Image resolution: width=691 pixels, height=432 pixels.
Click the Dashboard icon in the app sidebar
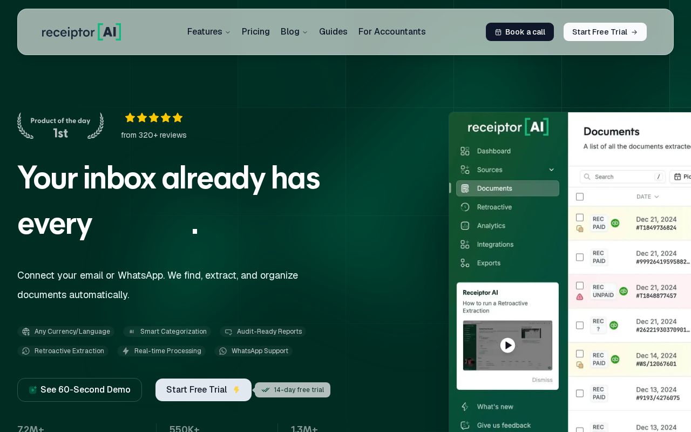pos(465,151)
